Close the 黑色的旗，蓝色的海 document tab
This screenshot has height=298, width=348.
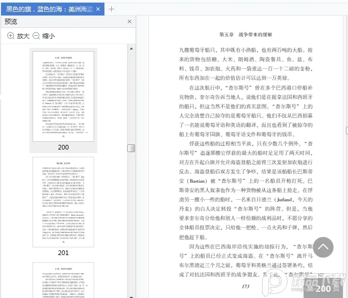98,9
